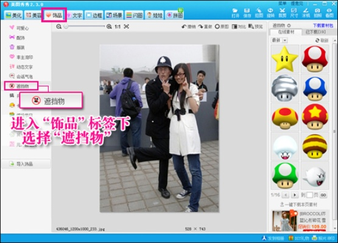
Task: Click 一键下载本页素材 download link
Action: click(299, 204)
